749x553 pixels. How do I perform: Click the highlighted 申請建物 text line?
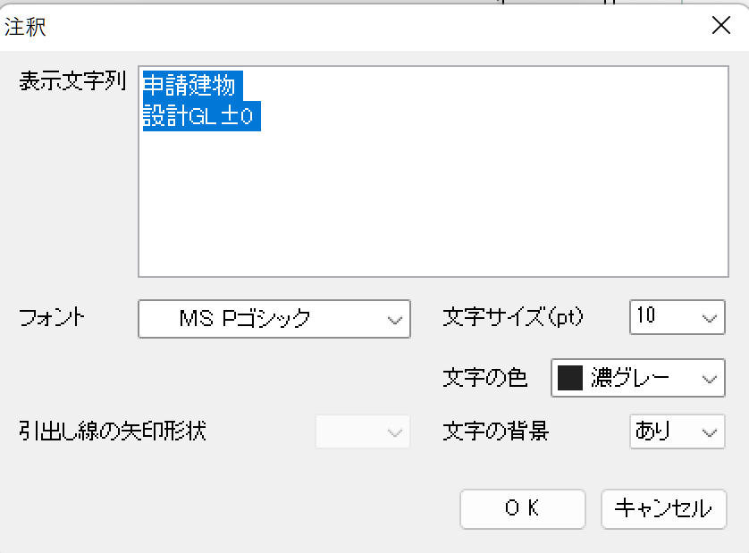[189, 85]
